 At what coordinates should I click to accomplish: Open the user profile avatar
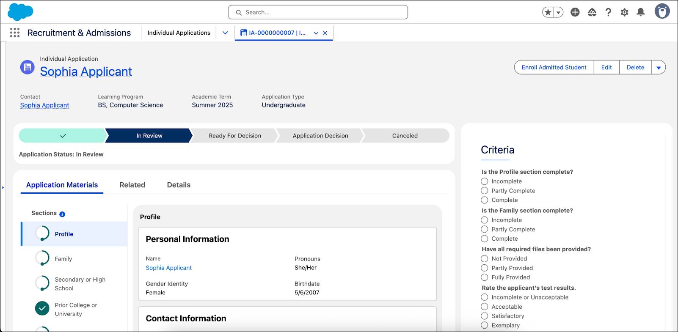coord(662,11)
